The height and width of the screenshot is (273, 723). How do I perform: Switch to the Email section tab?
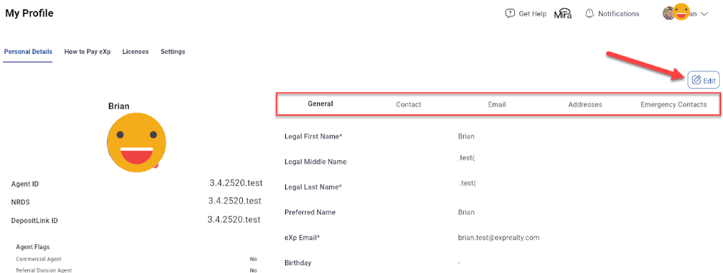click(497, 105)
